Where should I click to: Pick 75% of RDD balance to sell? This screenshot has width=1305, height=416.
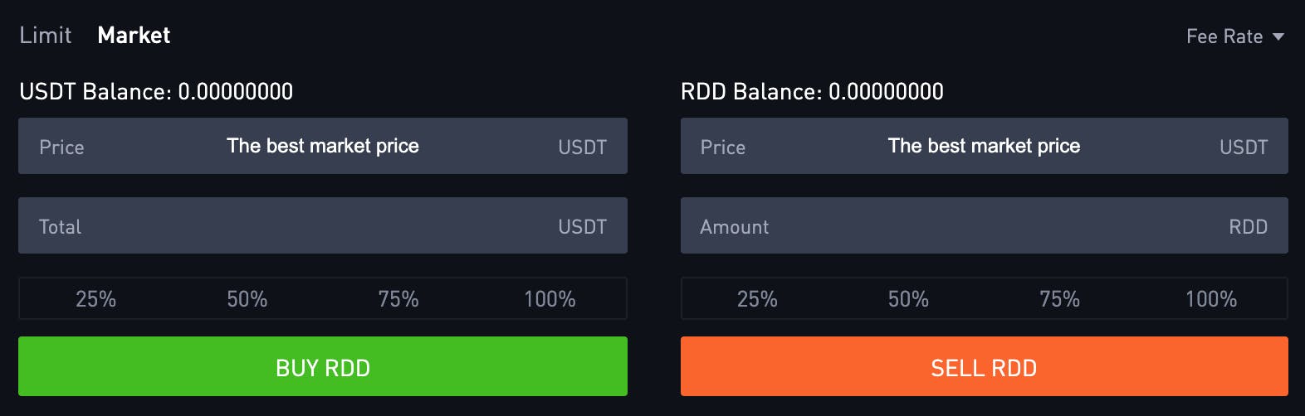pos(1059,299)
